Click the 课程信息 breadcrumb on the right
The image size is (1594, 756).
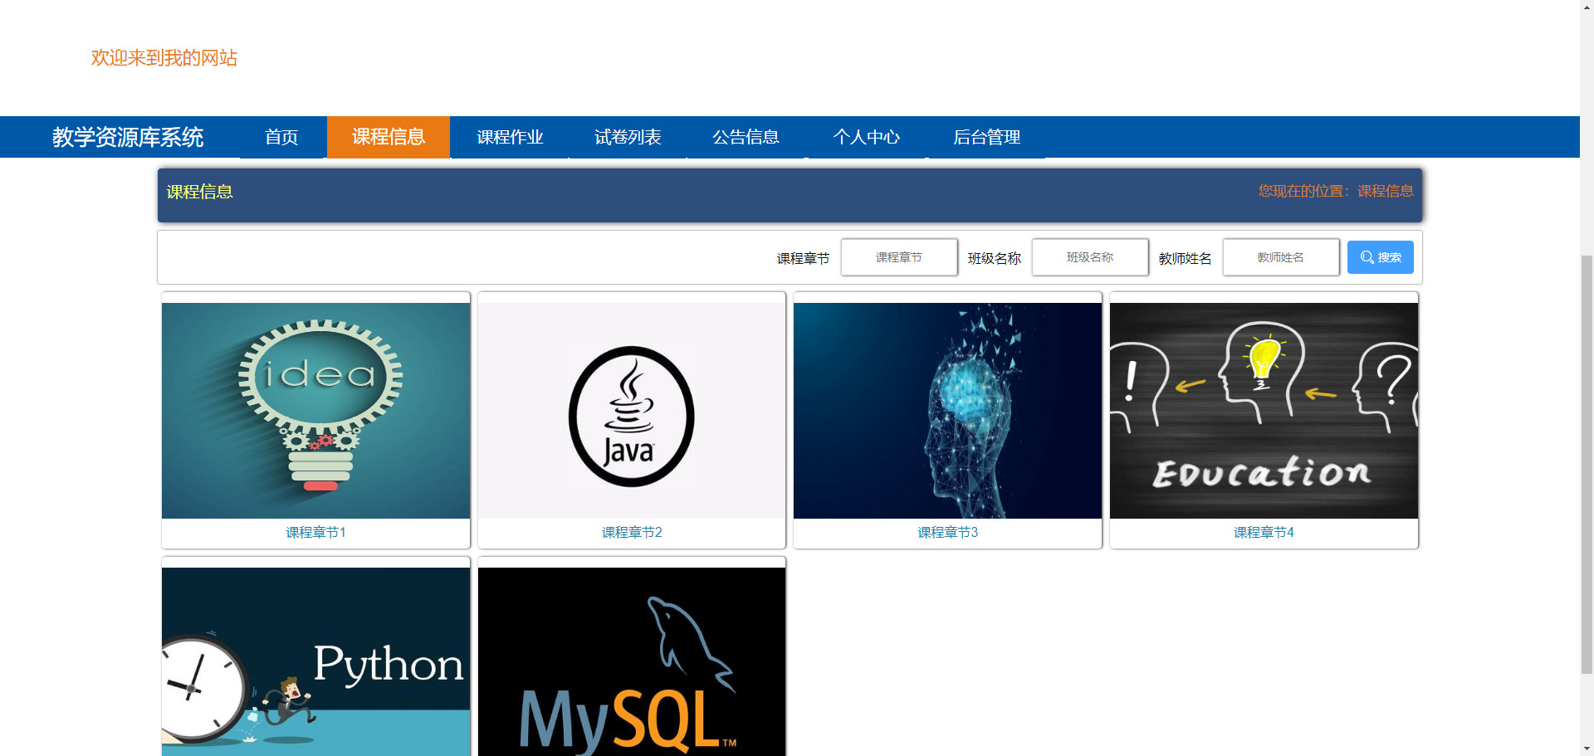point(1385,191)
